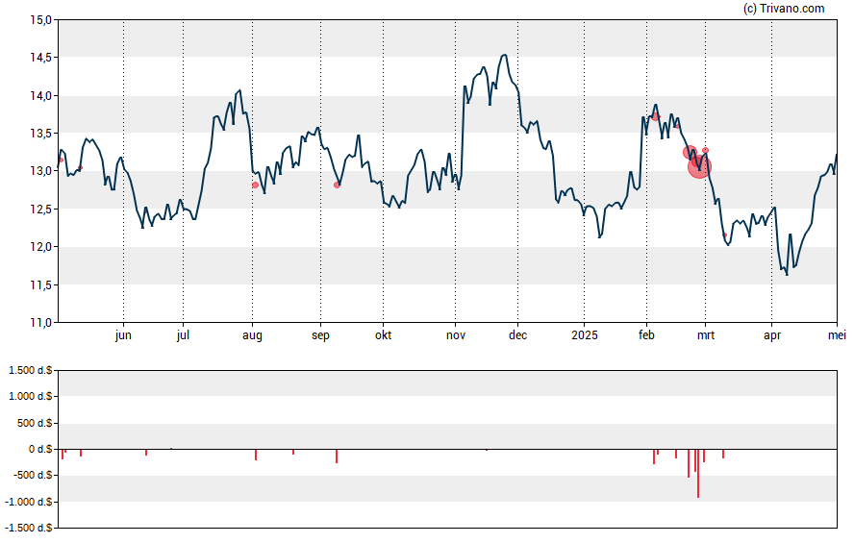854x543 pixels.
Task: Click the small red dot at the March low
Action: (724, 235)
